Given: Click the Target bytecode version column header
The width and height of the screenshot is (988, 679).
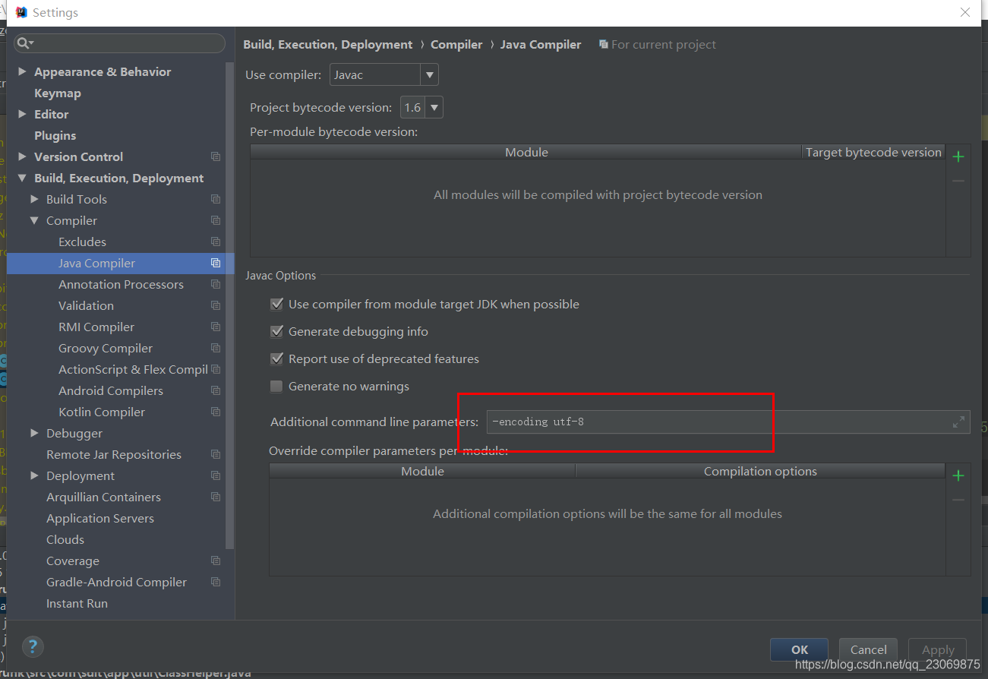Looking at the screenshot, I should coord(873,152).
